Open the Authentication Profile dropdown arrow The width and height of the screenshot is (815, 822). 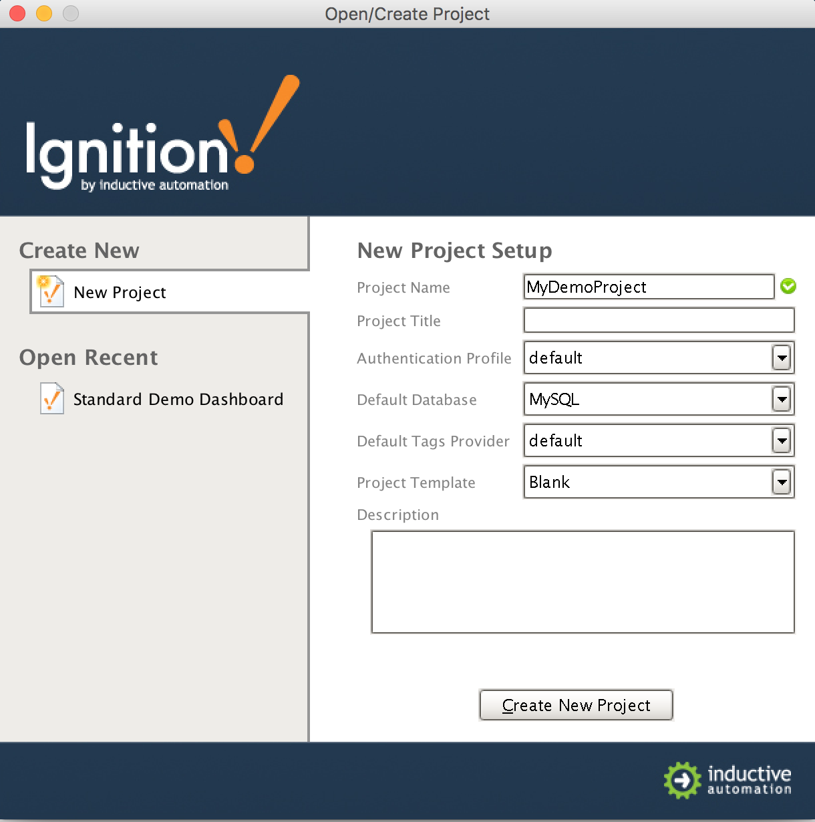click(782, 358)
